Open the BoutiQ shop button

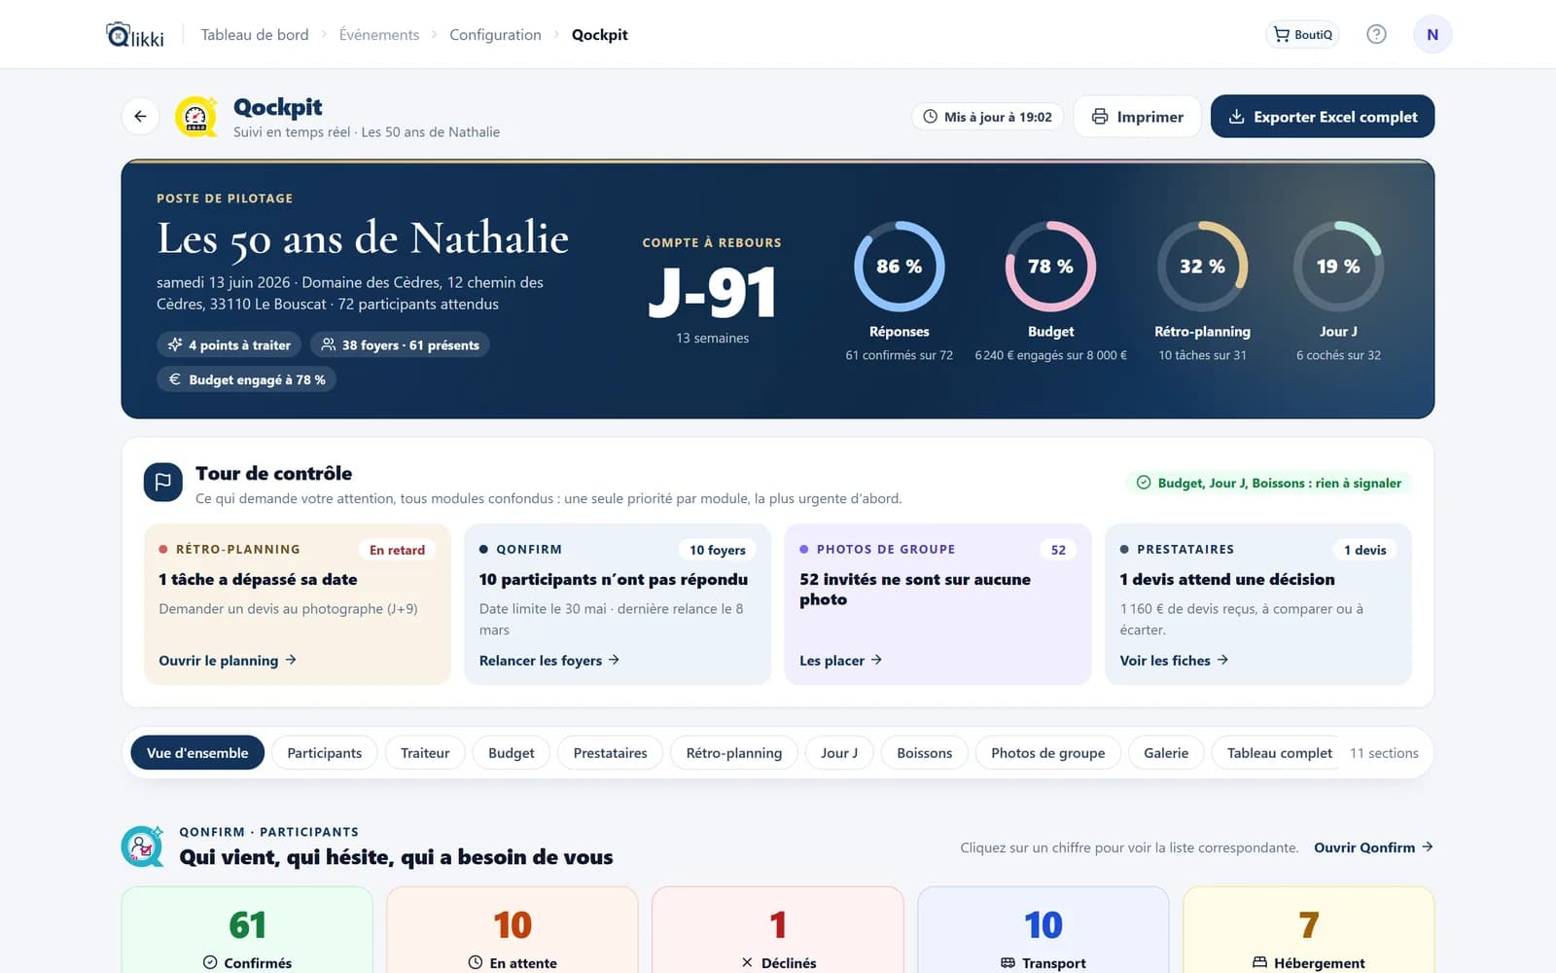pos(1302,34)
